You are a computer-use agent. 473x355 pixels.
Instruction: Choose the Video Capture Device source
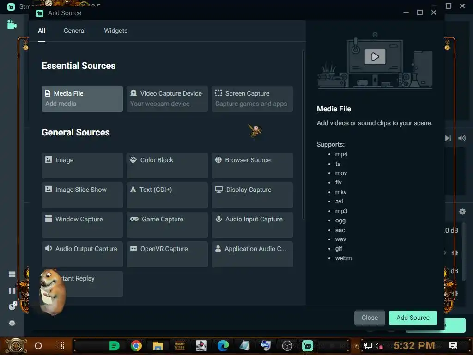[x=167, y=99]
